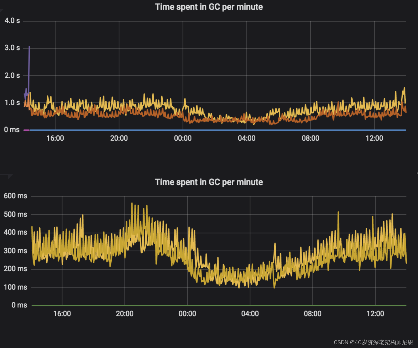418x348 pixels.
Task: Click the 20:00 time label in the bottom chart
Action: (x=125, y=314)
